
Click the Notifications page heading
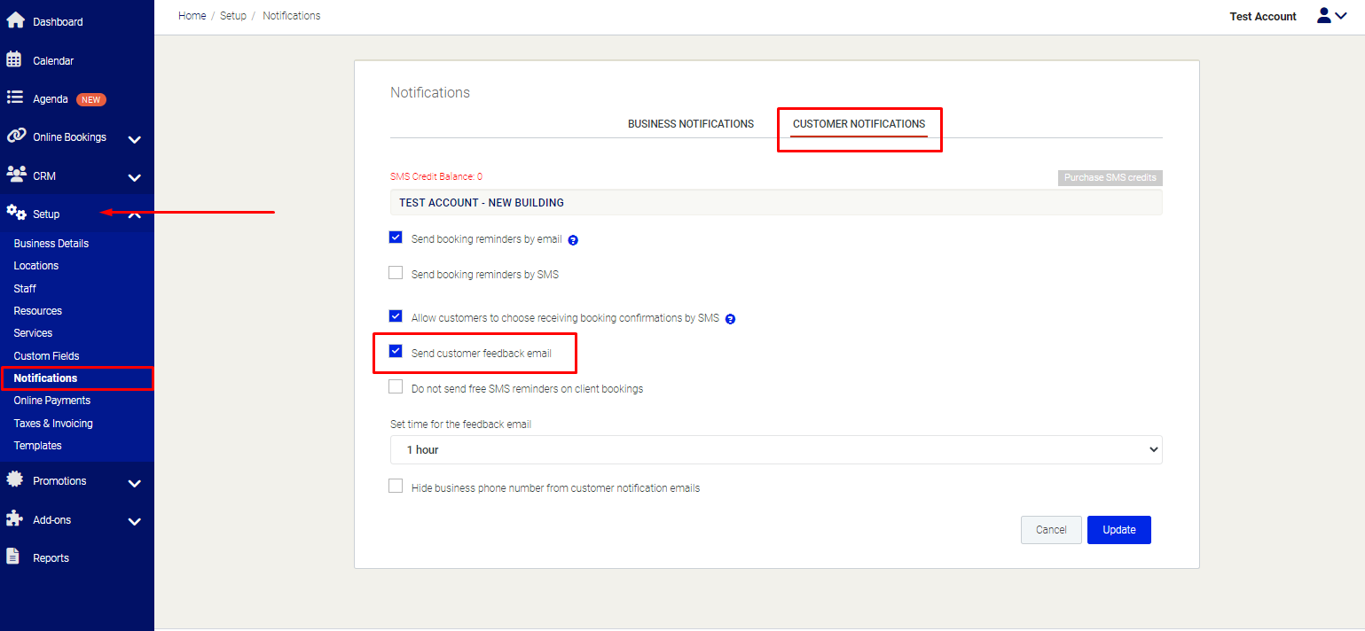pos(430,92)
